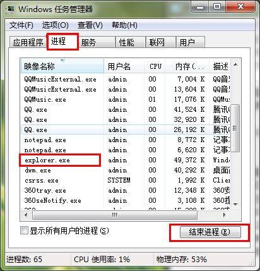The height and width of the screenshot is (271, 260).
Task: Select QQ.exe using 26,192 K
Action: coord(126,129)
